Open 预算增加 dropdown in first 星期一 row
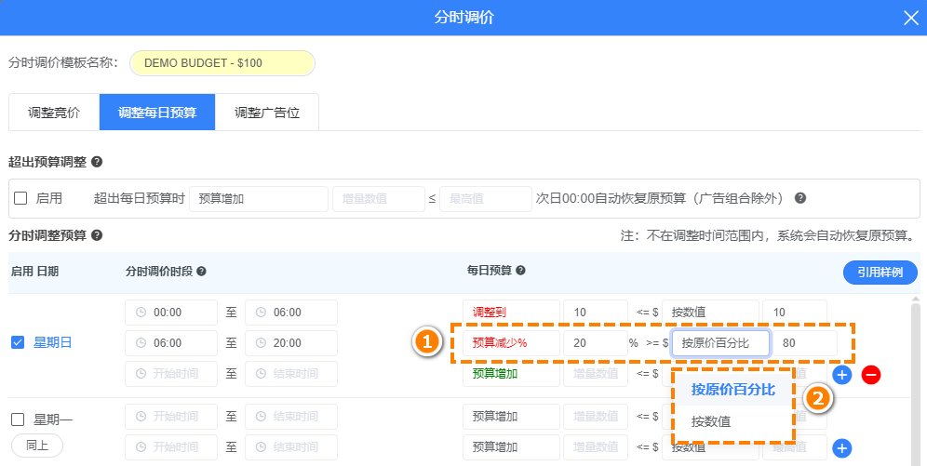Screen dimensions: 927x466 point(511,417)
